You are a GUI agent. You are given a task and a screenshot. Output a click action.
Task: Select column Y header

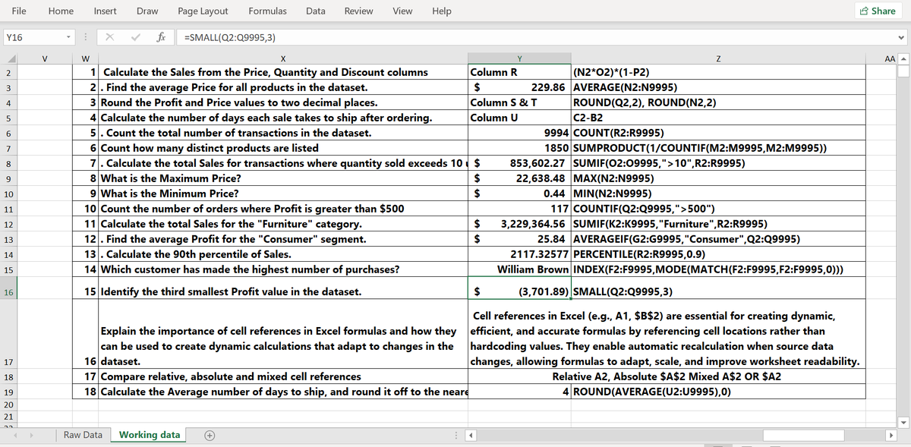click(519, 59)
